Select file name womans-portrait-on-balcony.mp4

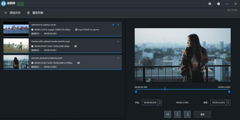click(x=47, y=58)
